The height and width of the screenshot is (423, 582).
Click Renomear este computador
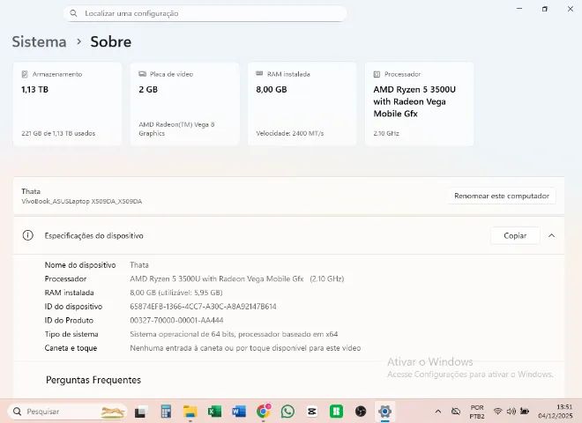(x=501, y=196)
